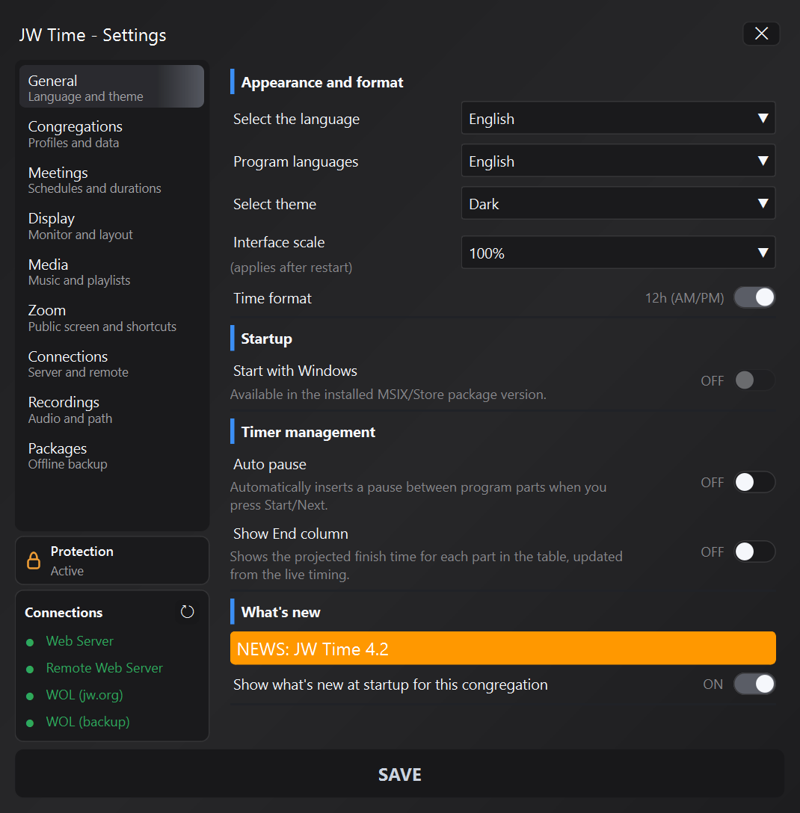800x813 pixels.
Task: Click the WOL (jw.org) connection entry
Action: coord(84,695)
